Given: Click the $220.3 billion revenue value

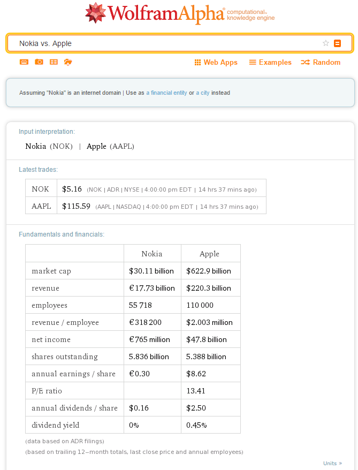Looking at the screenshot, I should pyautogui.click(x=209, y=288).
